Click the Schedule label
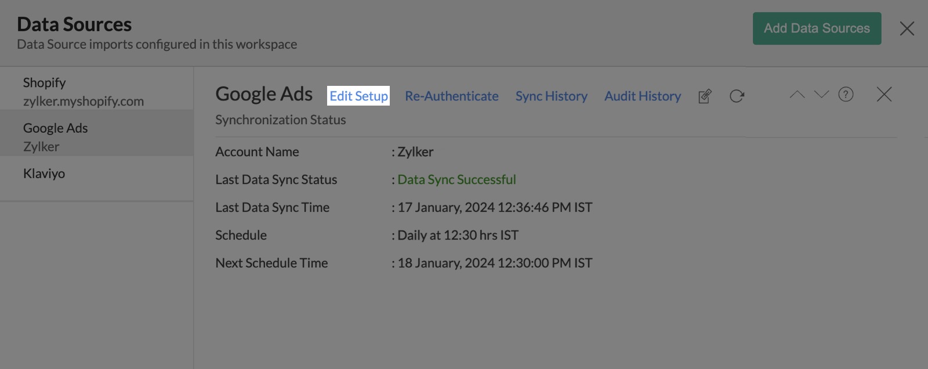 [241, 236]
